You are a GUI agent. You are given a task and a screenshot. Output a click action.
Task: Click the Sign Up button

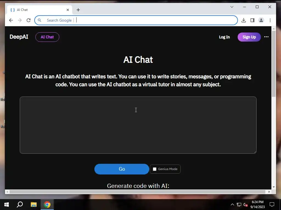pos(249,37)
